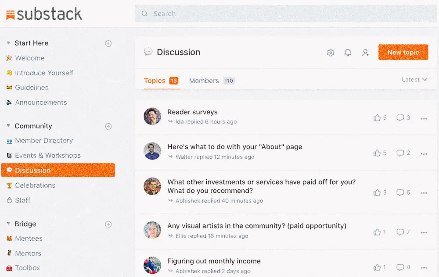Open comments on Figuring out monthly income

(x=400, y=267)
